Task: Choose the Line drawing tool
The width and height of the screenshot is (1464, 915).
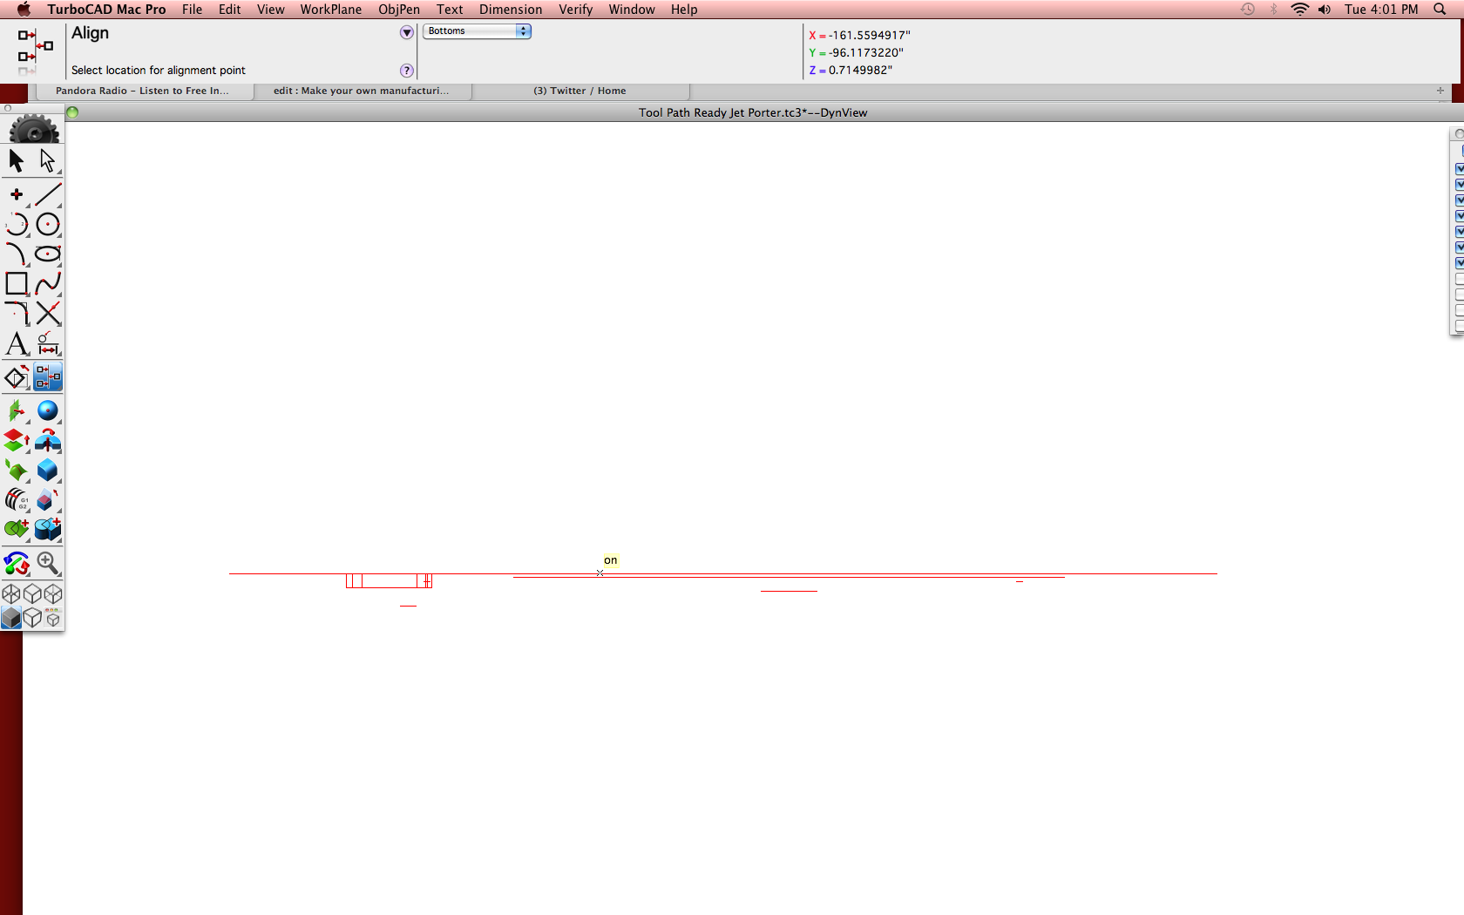Action: point(48,194)
